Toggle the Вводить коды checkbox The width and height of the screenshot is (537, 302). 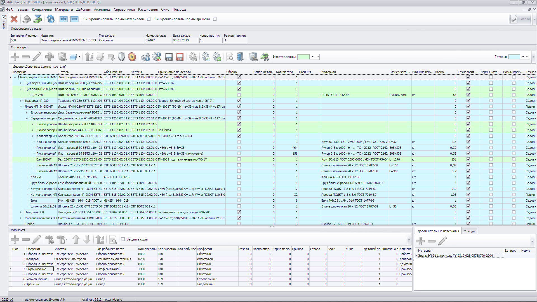(123, 239)
